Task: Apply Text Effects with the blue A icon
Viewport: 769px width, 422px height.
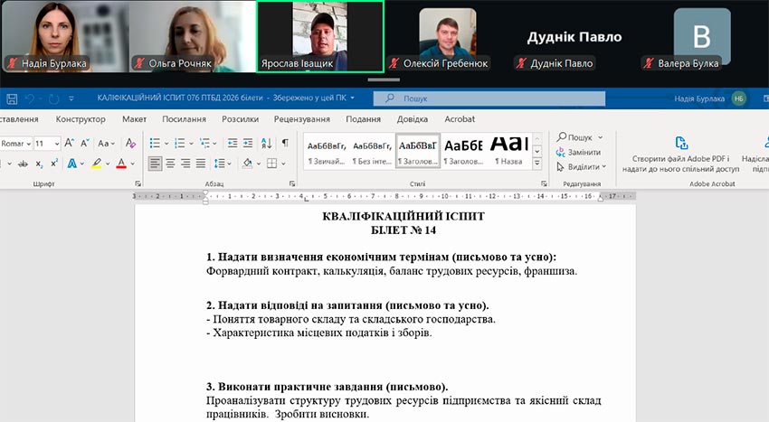Action: coord(72,164)
